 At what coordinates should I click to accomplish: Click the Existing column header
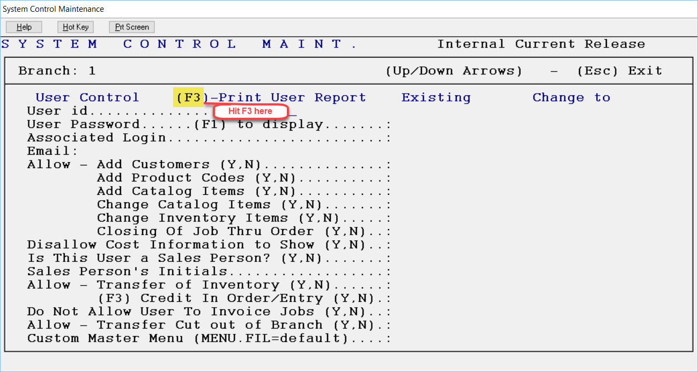pos(436,97)
